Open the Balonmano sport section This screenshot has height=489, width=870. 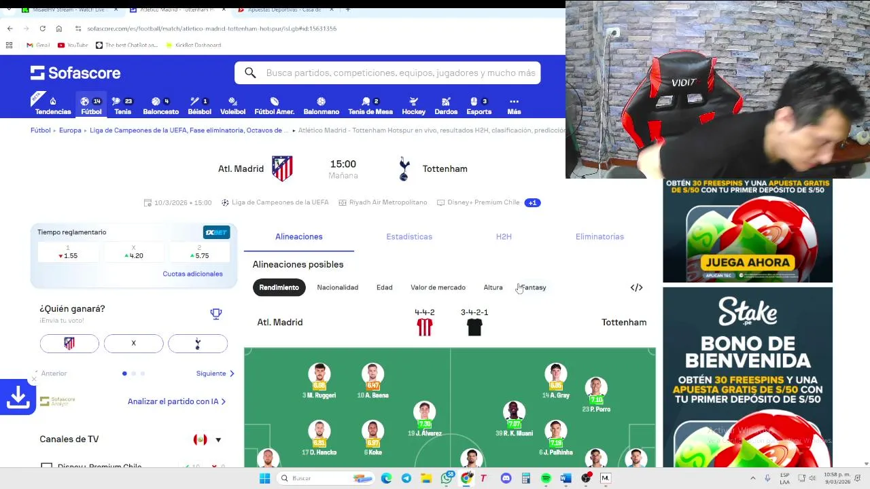pos(321,106)
